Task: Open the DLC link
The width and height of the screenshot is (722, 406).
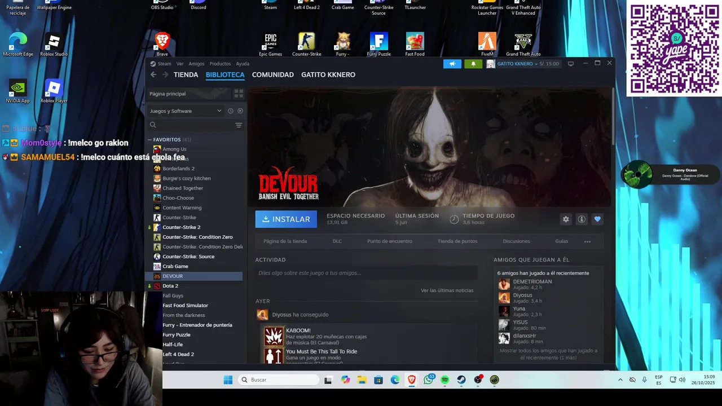Action: pyautogui.click(x=337, y=241)
